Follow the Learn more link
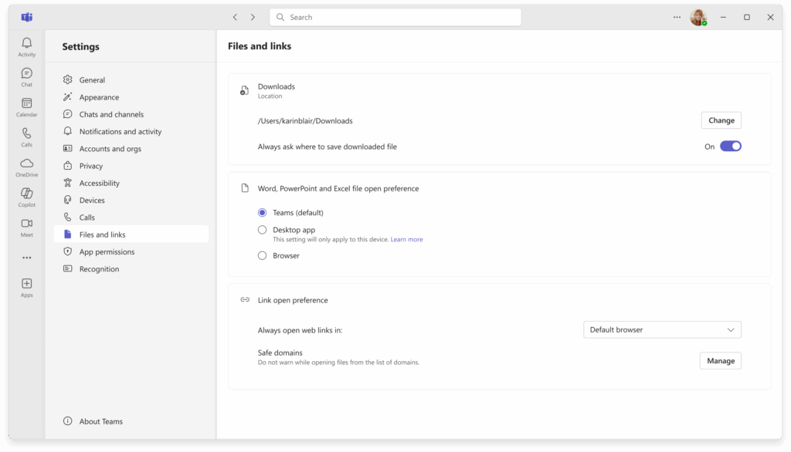Screen dimensions: 791x452 pyautogui.click(x=406, y=239)
